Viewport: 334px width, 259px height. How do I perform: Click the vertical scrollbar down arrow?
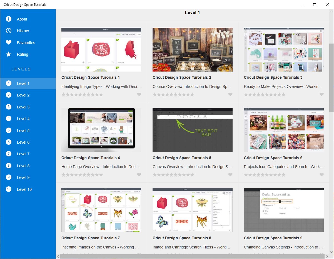point(331,252)
